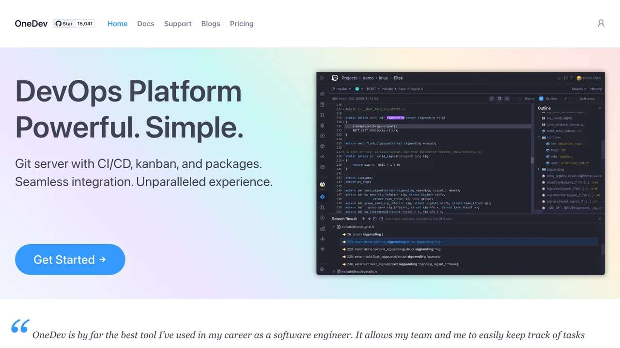The height and width of the screenshot is (348, 620).
Task: Click the Get Started button
Action: click(x=70, y=260)
